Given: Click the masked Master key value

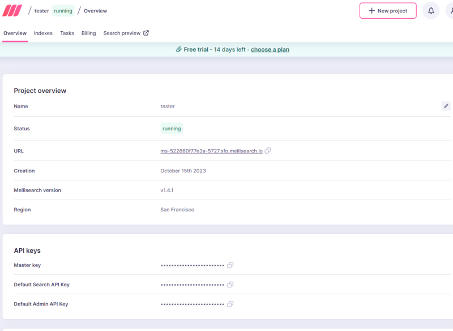Looking at the screenshot, I should click(x=193, y=265).
